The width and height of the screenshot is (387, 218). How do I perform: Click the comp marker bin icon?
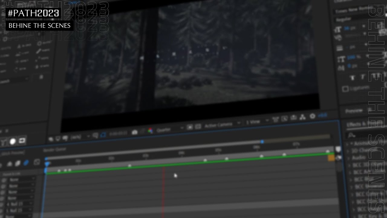pyautogui.click(x=338, y=149)
